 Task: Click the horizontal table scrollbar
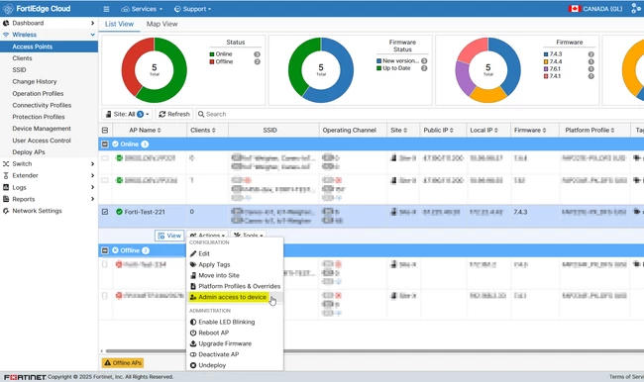point(374,351)
